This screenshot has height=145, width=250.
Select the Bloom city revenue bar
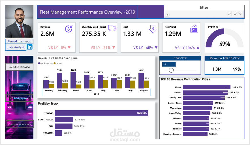207,87
